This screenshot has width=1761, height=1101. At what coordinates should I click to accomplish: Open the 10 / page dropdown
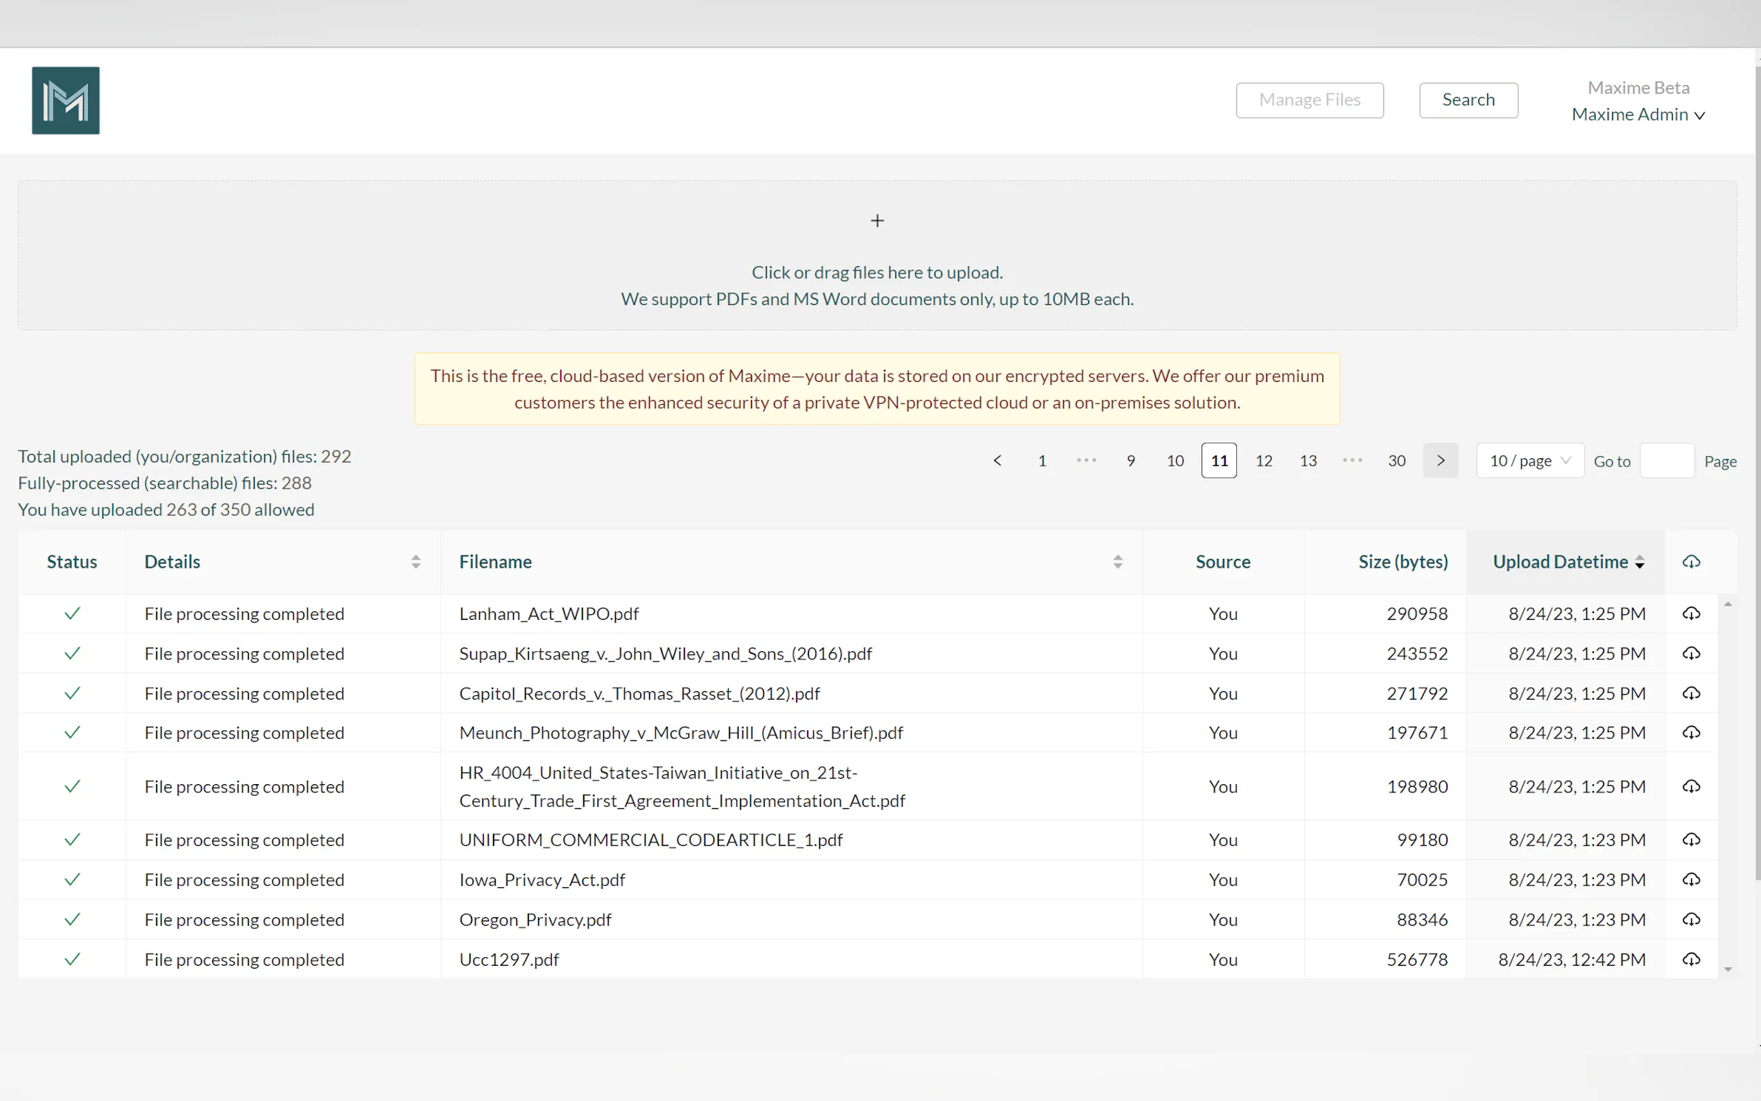(x=1529, y=461)
